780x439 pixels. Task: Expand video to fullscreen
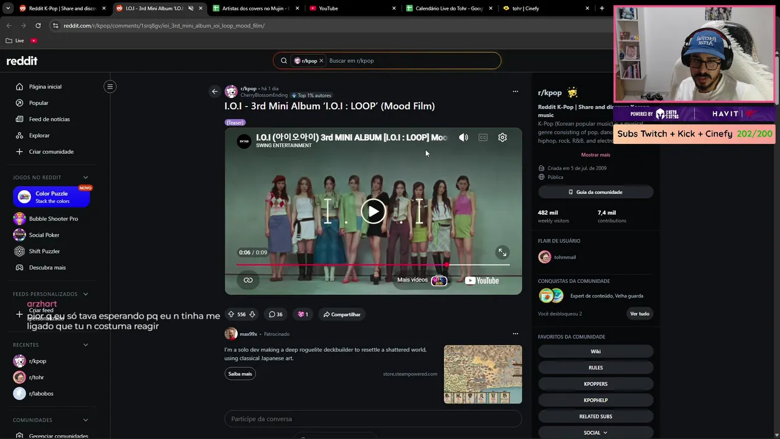tap(503, 252)
